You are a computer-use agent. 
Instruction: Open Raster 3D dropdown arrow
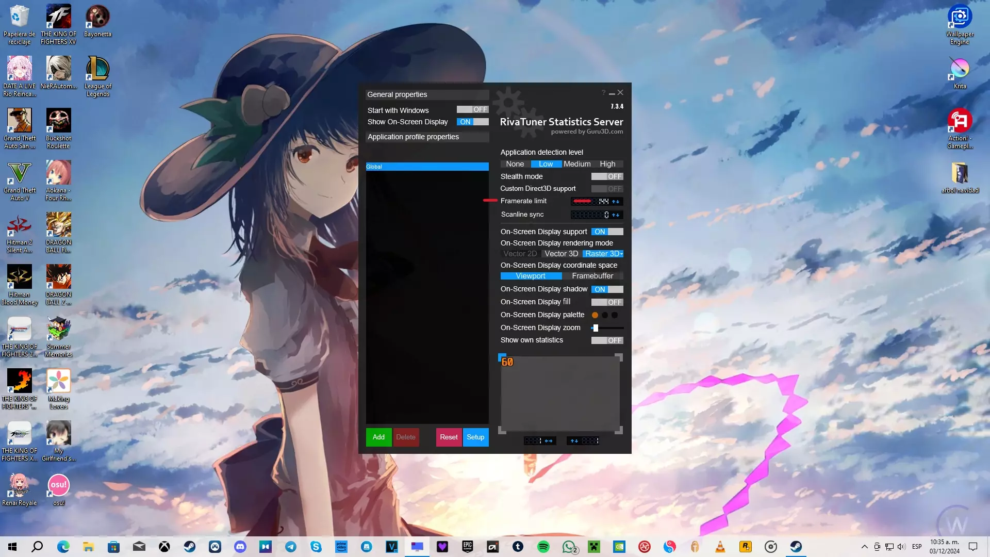[622, 254]
